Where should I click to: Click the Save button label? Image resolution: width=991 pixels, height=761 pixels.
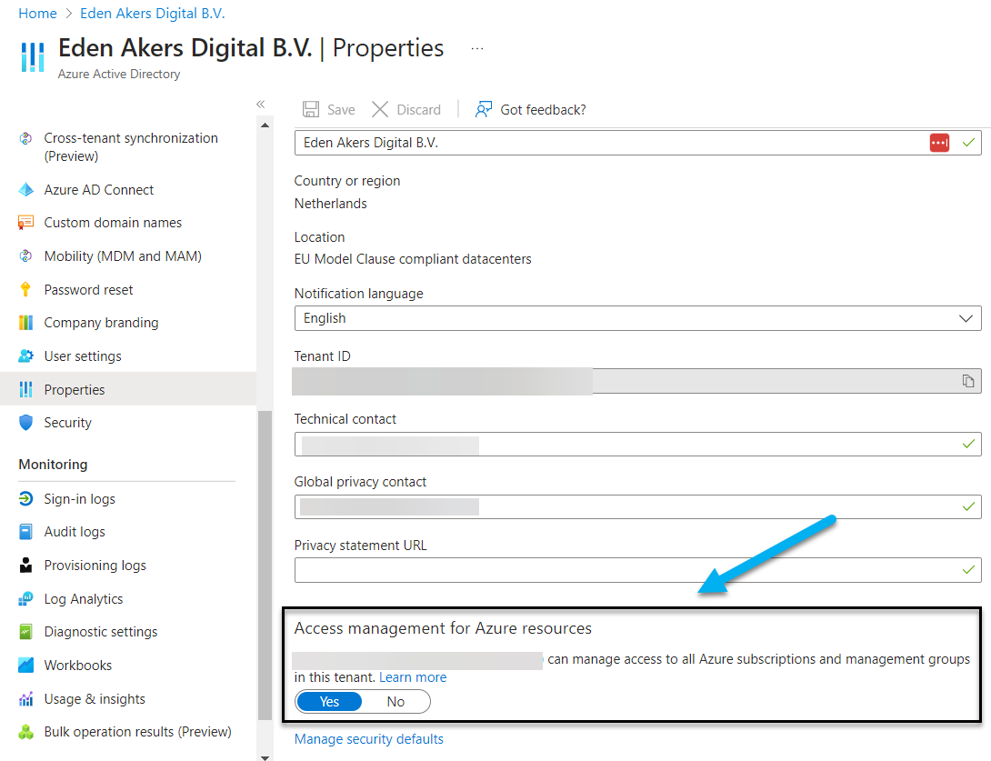(341, 110)
